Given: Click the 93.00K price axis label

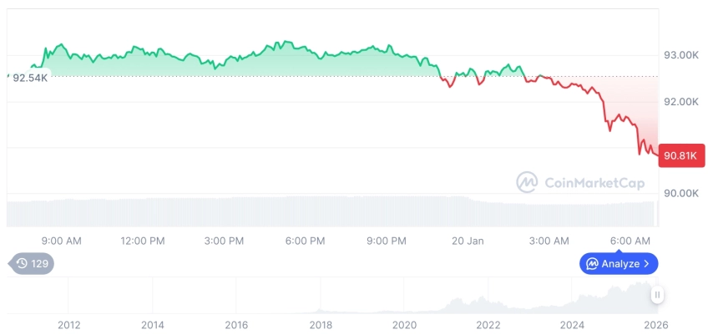Looking at the screenshot, I should click(680, 55).
